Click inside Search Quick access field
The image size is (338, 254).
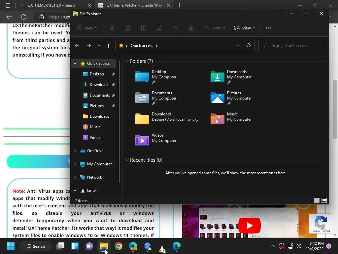(292, 46)
